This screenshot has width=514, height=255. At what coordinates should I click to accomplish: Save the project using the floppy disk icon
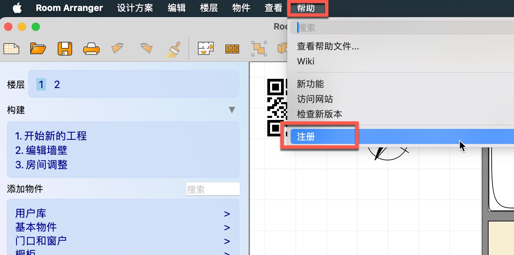pyautogui.click(x=65, y=49)
